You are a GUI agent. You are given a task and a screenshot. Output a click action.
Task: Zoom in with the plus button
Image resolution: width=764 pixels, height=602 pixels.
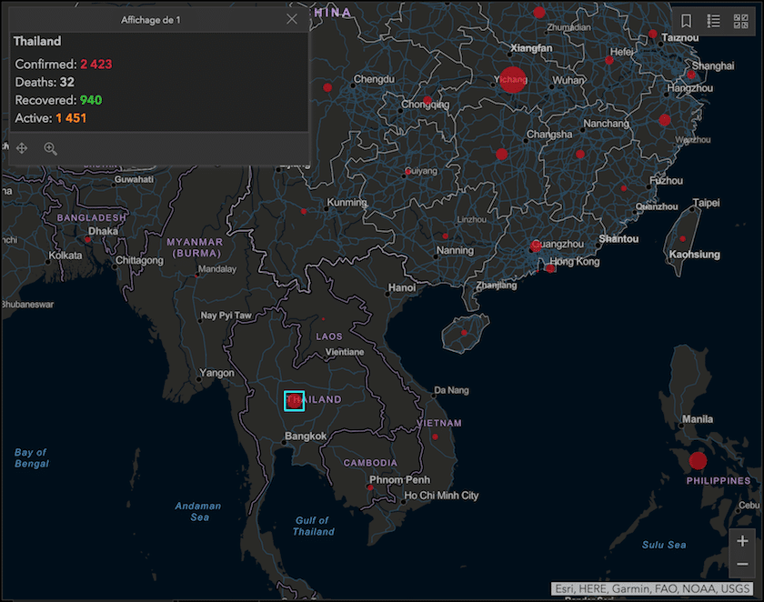click(742, 541)
